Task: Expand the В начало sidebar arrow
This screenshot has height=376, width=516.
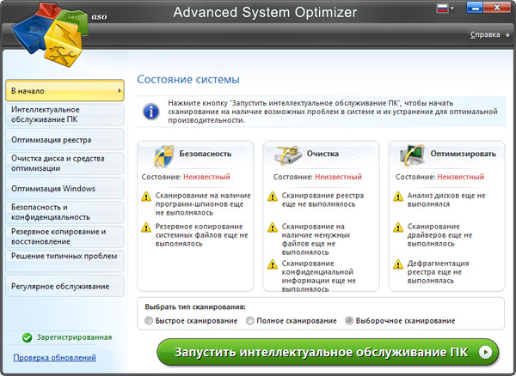Action: (119, 90)
